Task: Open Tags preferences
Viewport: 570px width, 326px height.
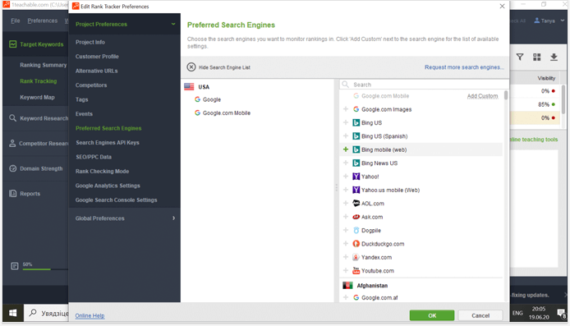Action: (x=82, y=99)
